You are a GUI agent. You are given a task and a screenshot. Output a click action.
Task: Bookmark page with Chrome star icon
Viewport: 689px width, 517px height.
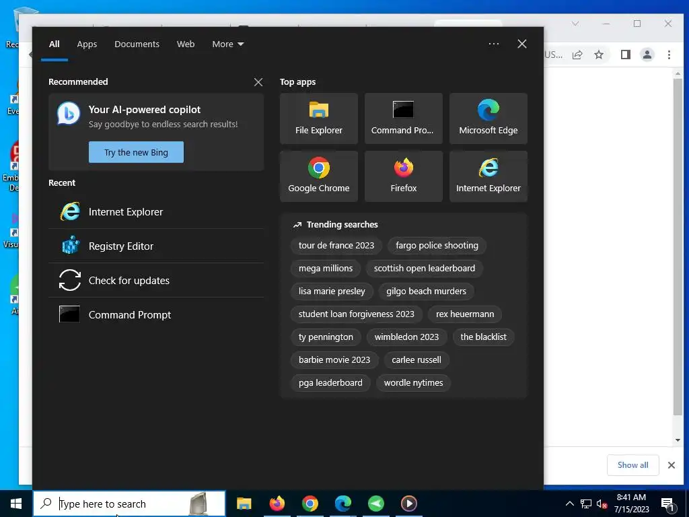(x=599, y=55)
